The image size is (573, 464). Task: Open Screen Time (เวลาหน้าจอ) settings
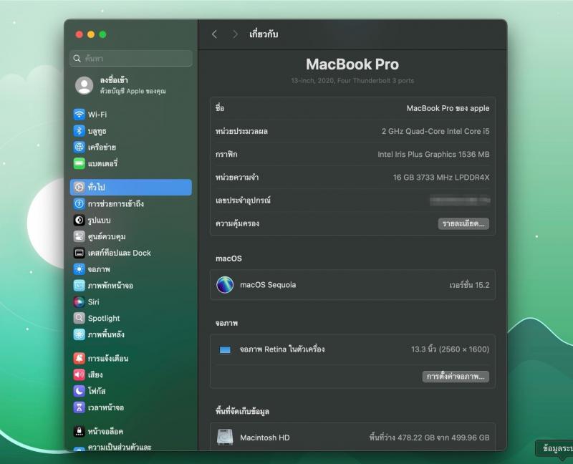pyautogui.click(x=131, y=407)
